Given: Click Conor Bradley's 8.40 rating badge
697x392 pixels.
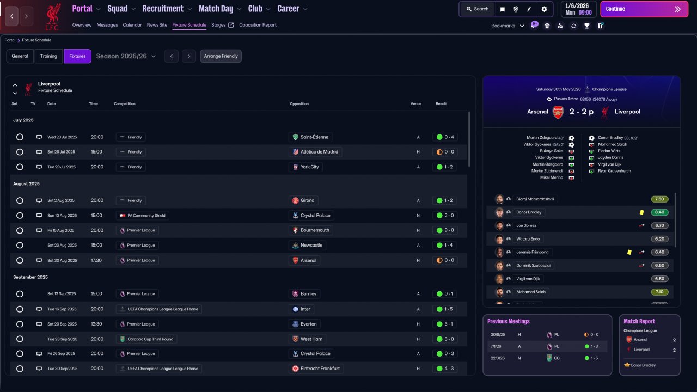Looking at the screenshot, I should click(x=659, y=212).
